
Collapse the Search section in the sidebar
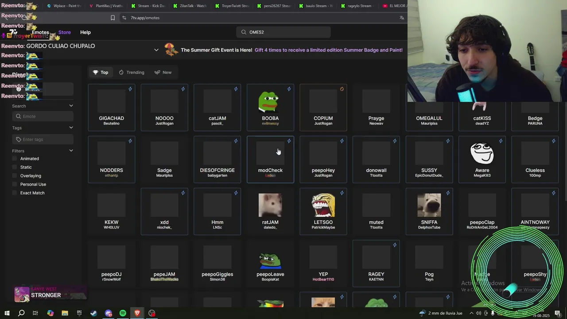[x=71, y=106]
